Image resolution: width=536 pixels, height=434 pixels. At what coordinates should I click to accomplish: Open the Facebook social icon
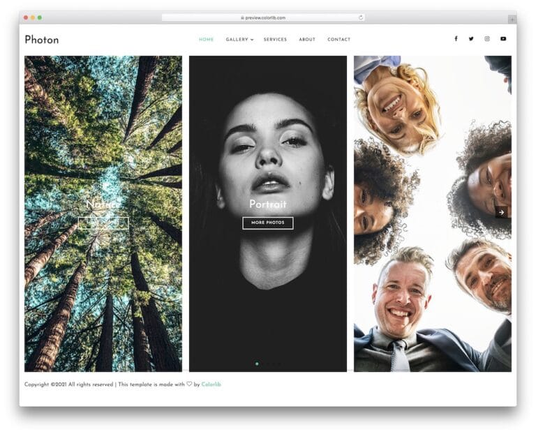point(456,38)
